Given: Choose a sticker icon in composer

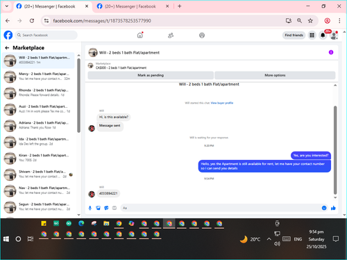Looking at the screenshot, I should pos(106,208).
